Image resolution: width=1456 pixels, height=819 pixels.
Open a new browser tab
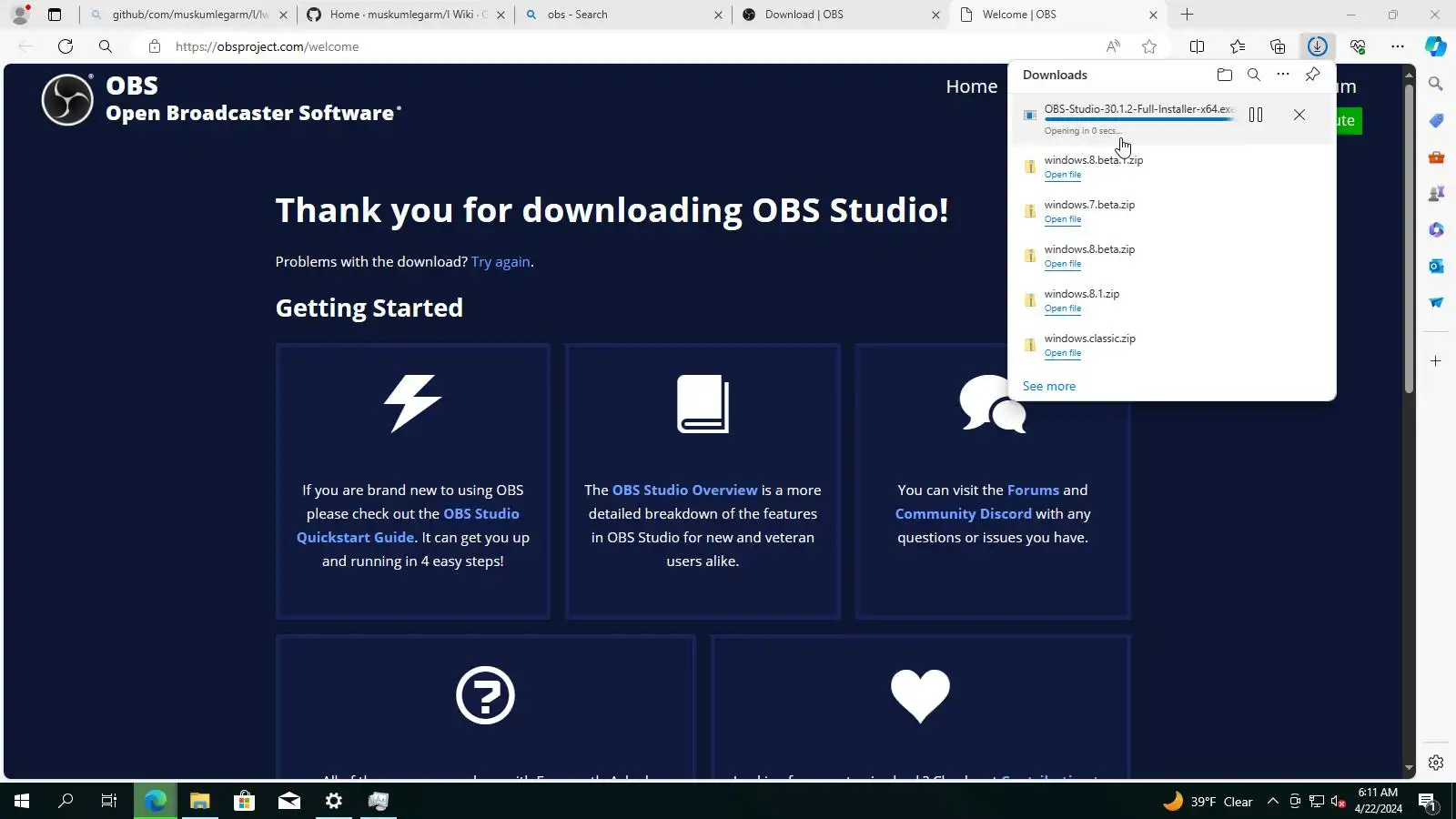pyautogui.click(x=1187, y=15)
